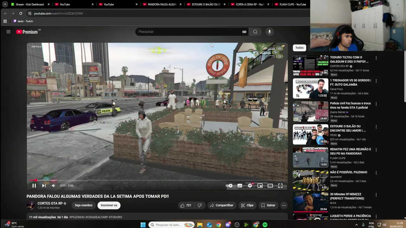Switch to PANDORA FALOU browser tab
The height and width of the screenshot is (228, 406).
point(162,4)
